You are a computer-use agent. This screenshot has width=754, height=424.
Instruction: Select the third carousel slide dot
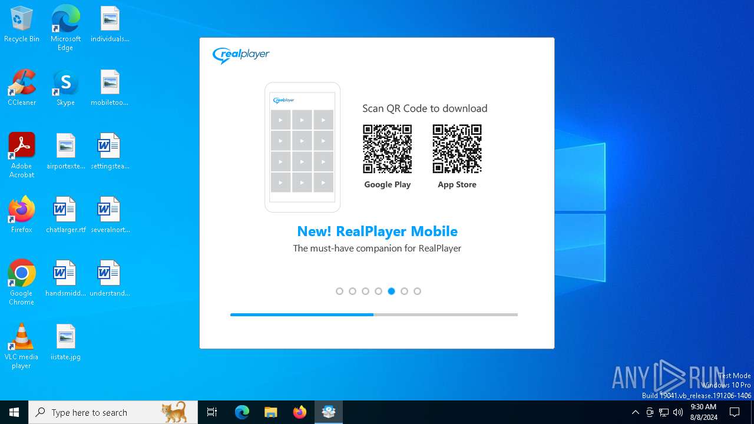point(365,291)
